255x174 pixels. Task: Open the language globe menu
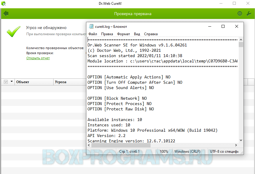pyautogui.click(x=240, y=14)
